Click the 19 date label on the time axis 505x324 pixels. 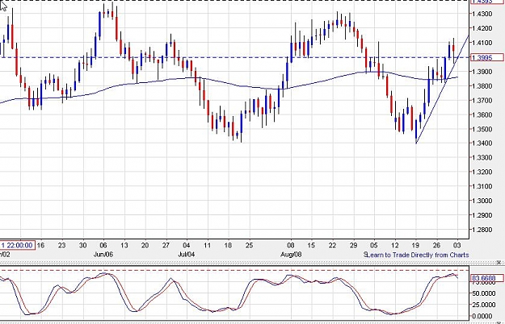415,246
